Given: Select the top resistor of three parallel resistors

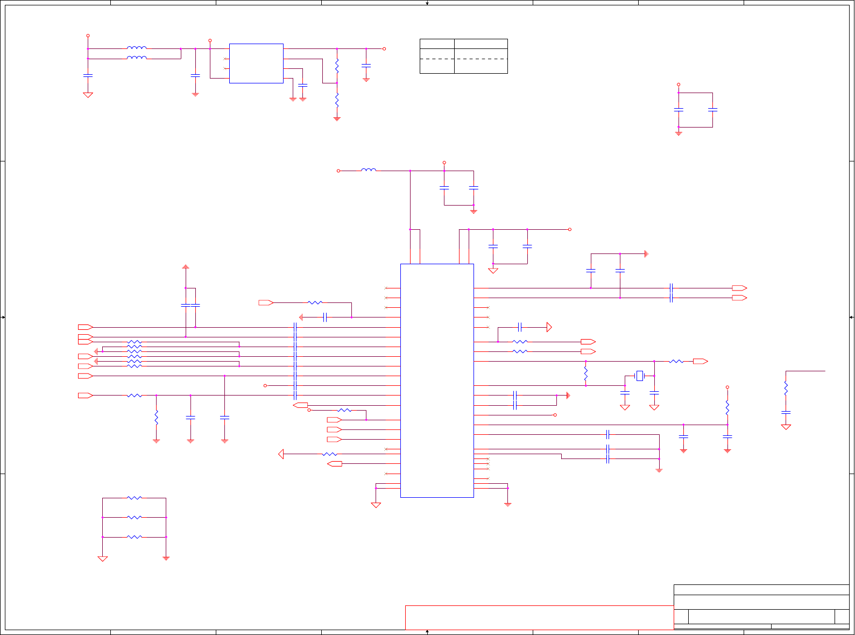Looking at the screenshot, I should 135,498.
